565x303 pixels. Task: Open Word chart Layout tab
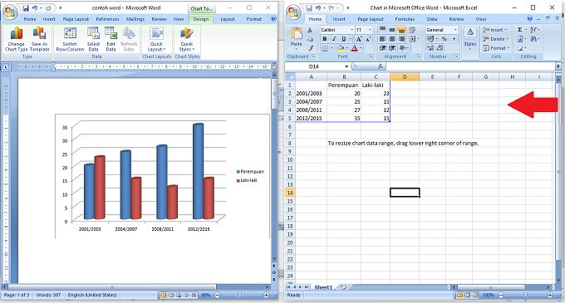pyautogui.click(x=228, y=19)
